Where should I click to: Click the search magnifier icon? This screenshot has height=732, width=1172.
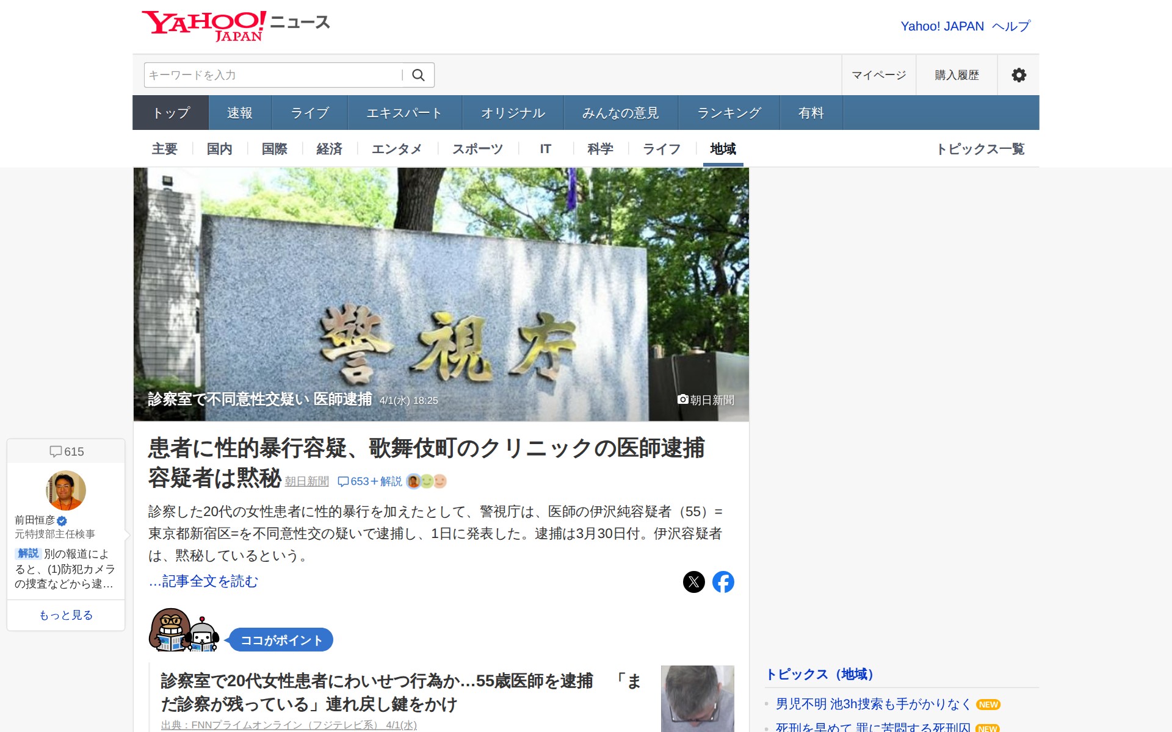[x=418, y=75]
